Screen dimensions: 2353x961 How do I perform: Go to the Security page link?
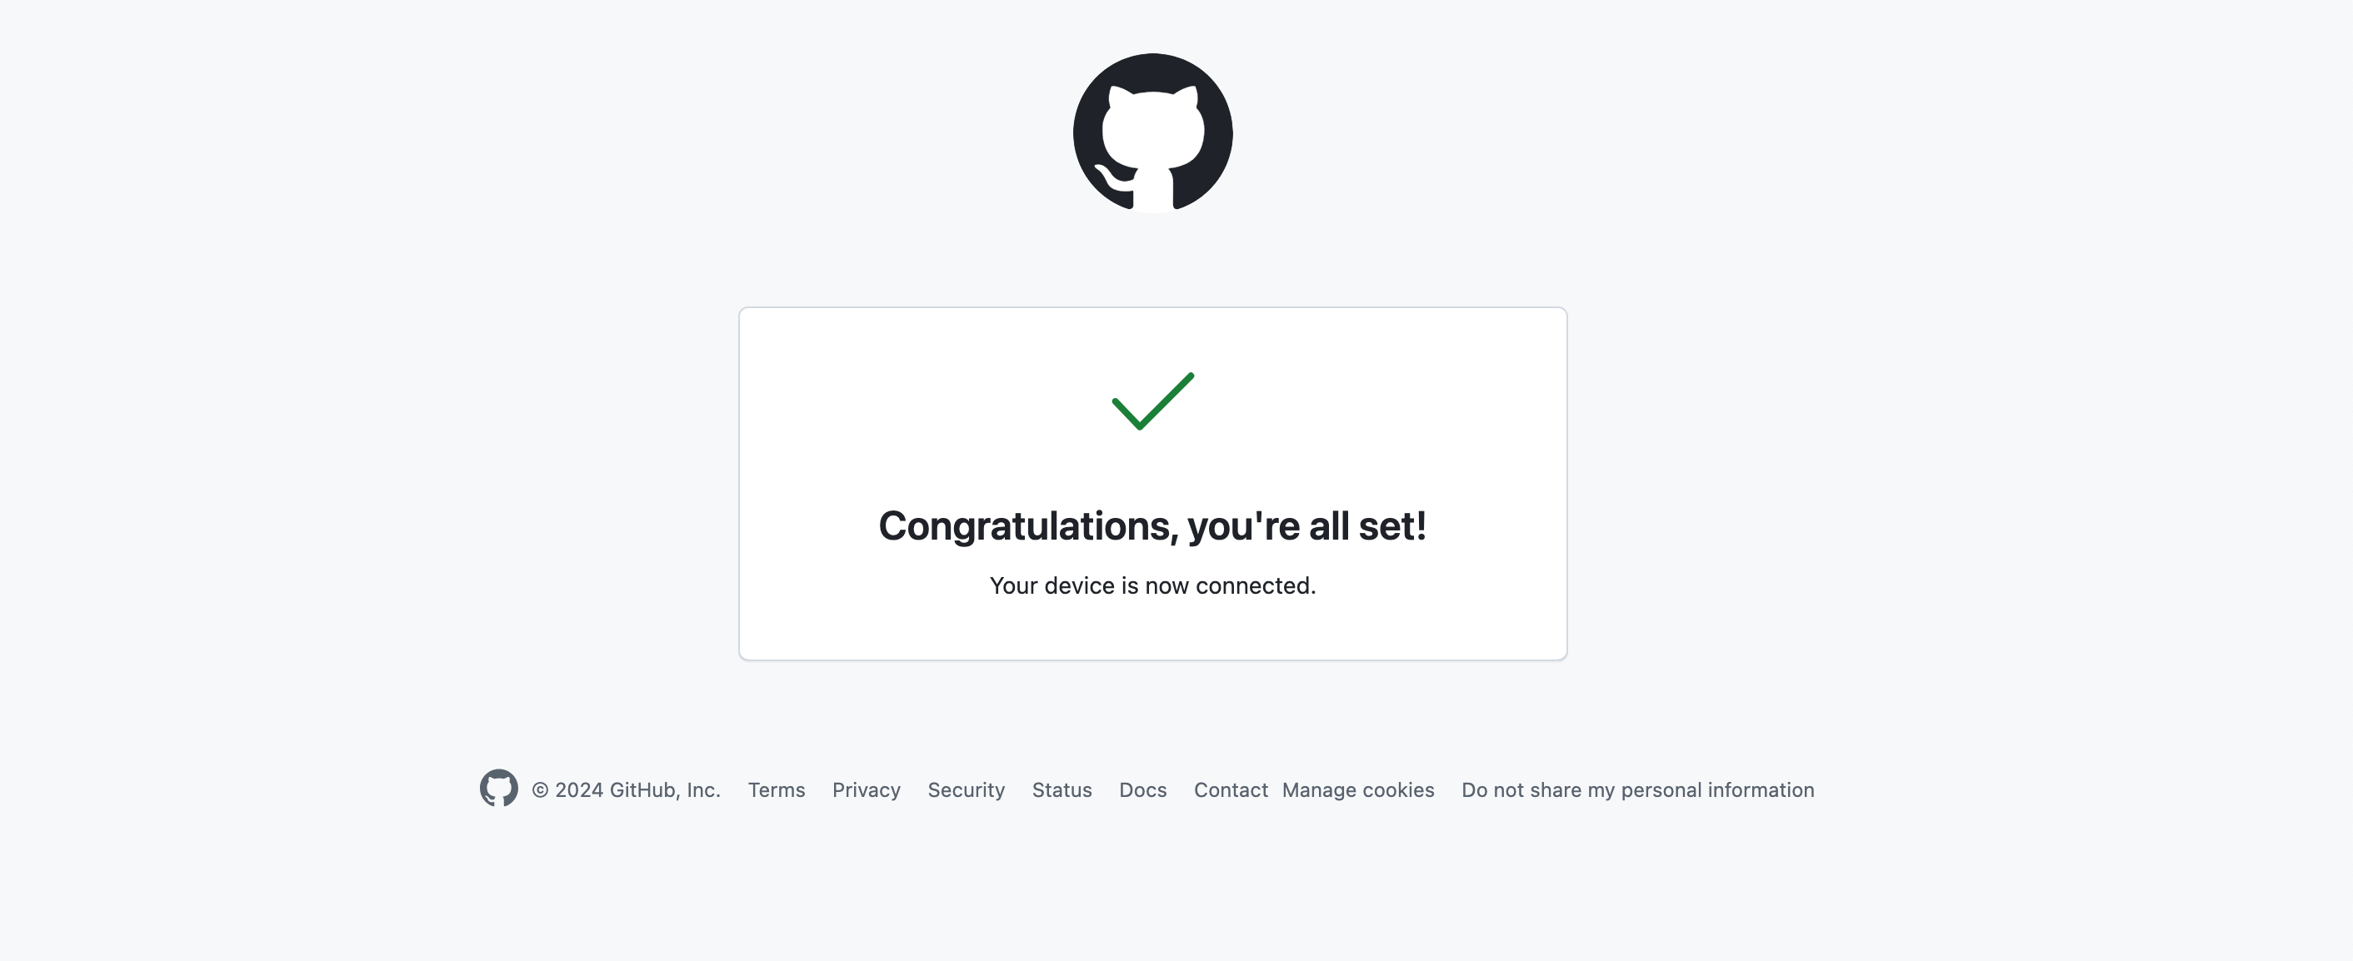pyautogui.click(x=967, y=790)
